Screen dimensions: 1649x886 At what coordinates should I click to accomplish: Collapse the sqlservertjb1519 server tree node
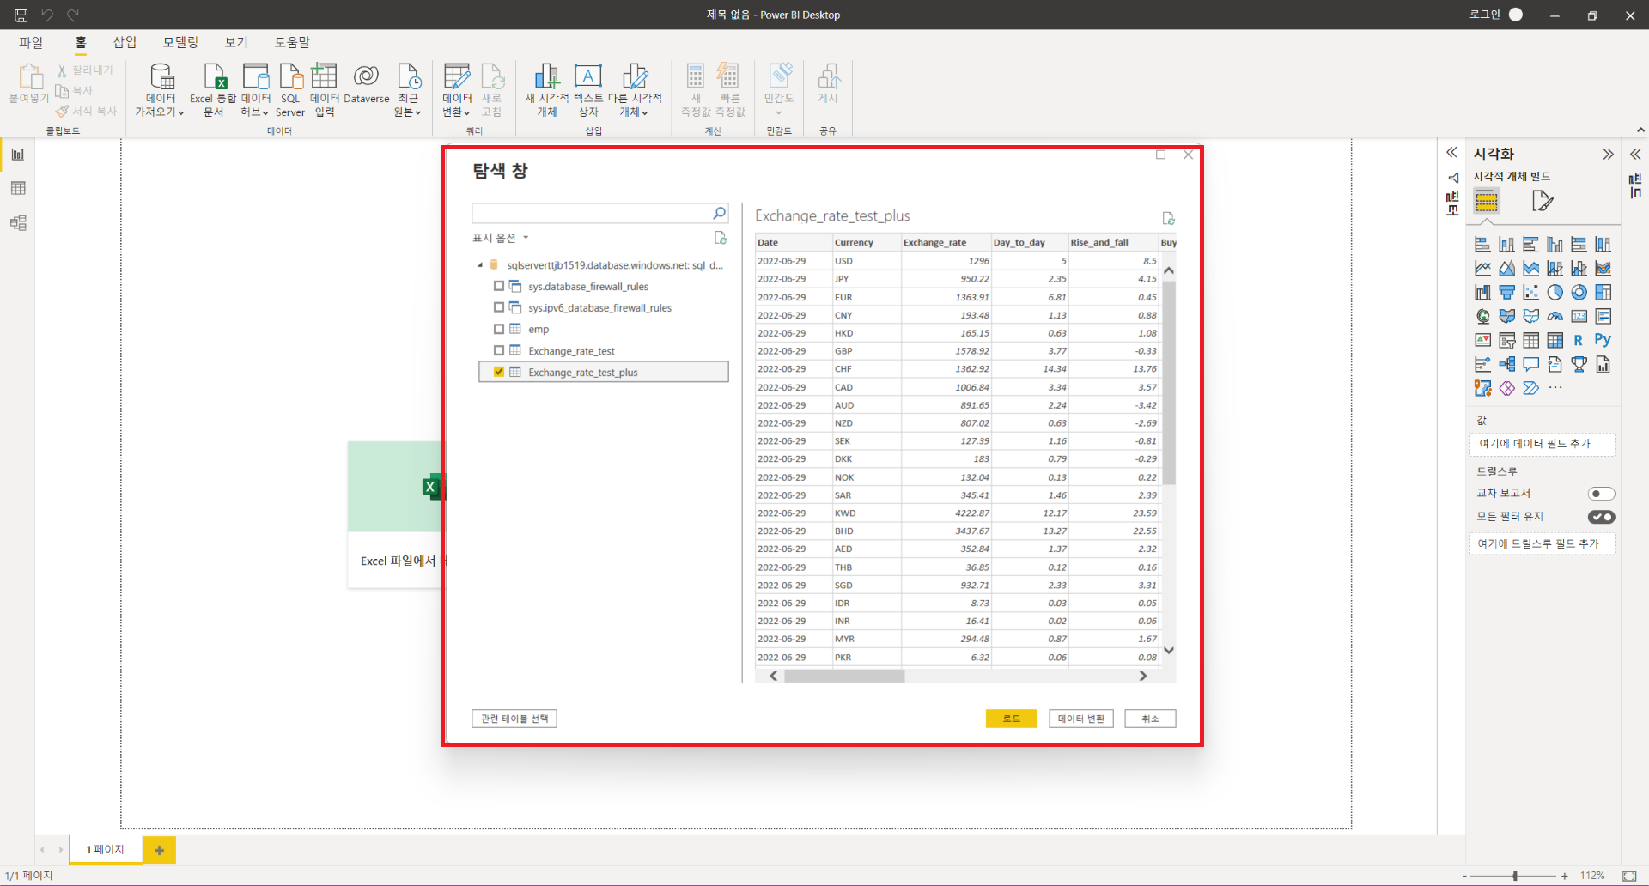480,265
